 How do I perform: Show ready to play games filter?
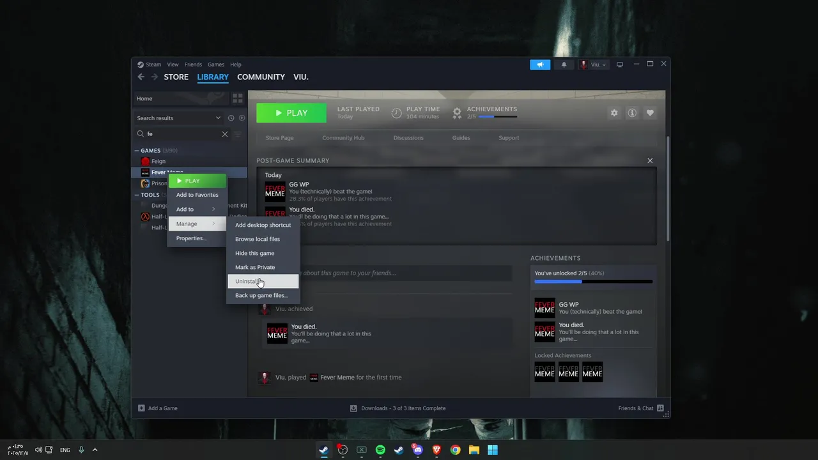point(242,118)
